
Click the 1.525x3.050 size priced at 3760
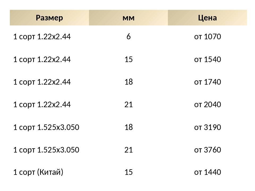tap(46, 150)
